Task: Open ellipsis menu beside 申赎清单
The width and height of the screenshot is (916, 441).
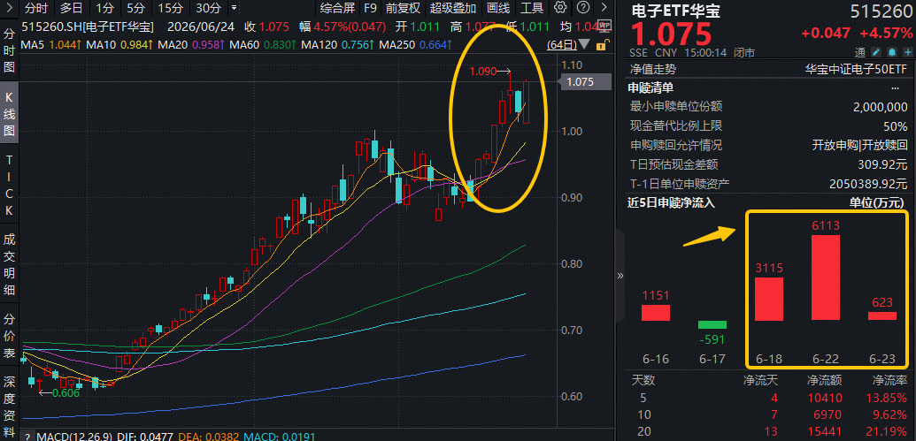Action: pos(895,88)
